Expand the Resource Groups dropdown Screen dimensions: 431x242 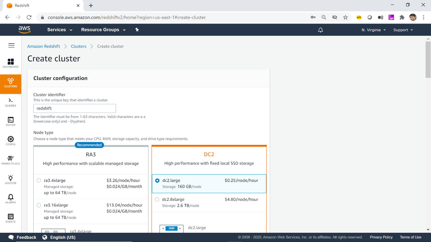click(x=103, y=30)
